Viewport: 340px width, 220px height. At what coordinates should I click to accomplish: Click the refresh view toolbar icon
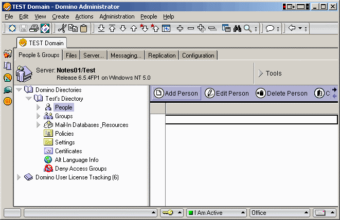pos(166,28)
